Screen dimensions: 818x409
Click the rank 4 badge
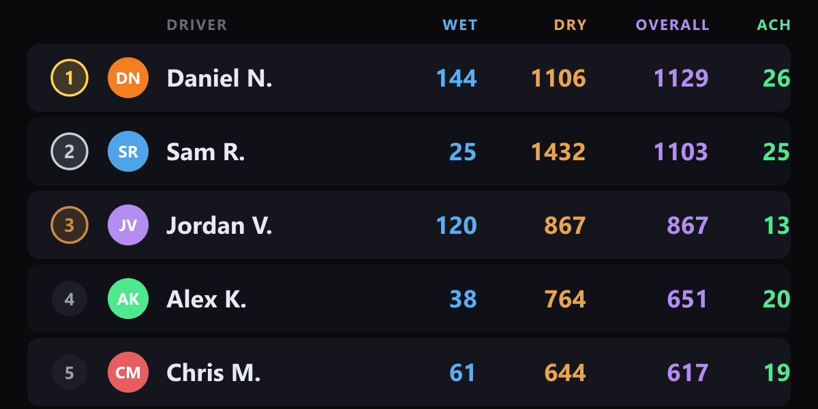70,299
